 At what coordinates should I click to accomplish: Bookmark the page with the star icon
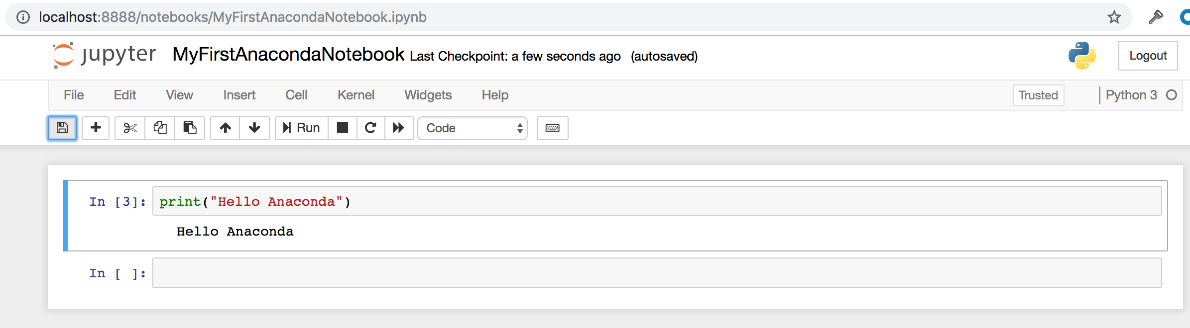pyautogui.click(x=1113, y=16)
